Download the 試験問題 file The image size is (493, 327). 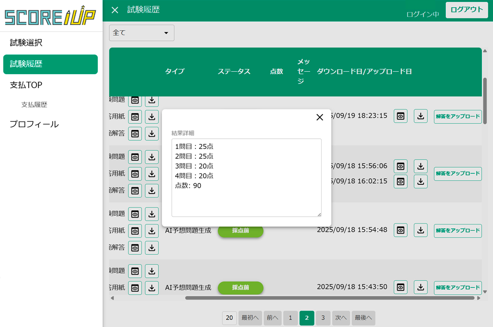(x=152, y=101)
